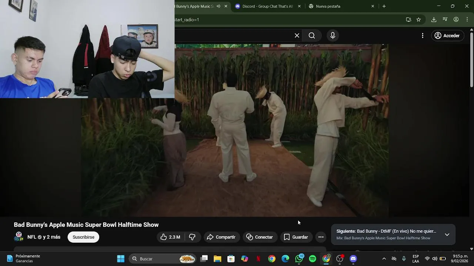Open network, volume and battery quick settings

435,259
